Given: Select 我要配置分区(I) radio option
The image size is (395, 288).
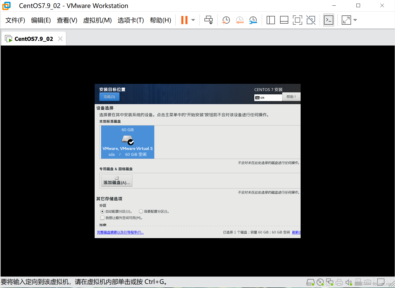Looking at the screenshot, I should [x=141, y=211].
